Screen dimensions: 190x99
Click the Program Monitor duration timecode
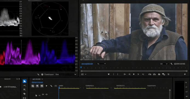coord(180,64)
